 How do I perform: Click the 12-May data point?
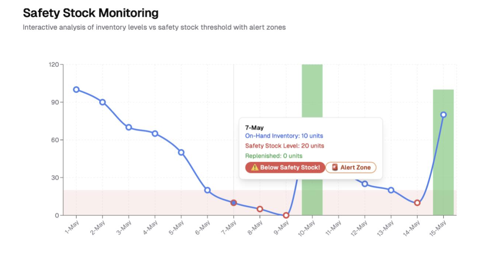point(365,184)
